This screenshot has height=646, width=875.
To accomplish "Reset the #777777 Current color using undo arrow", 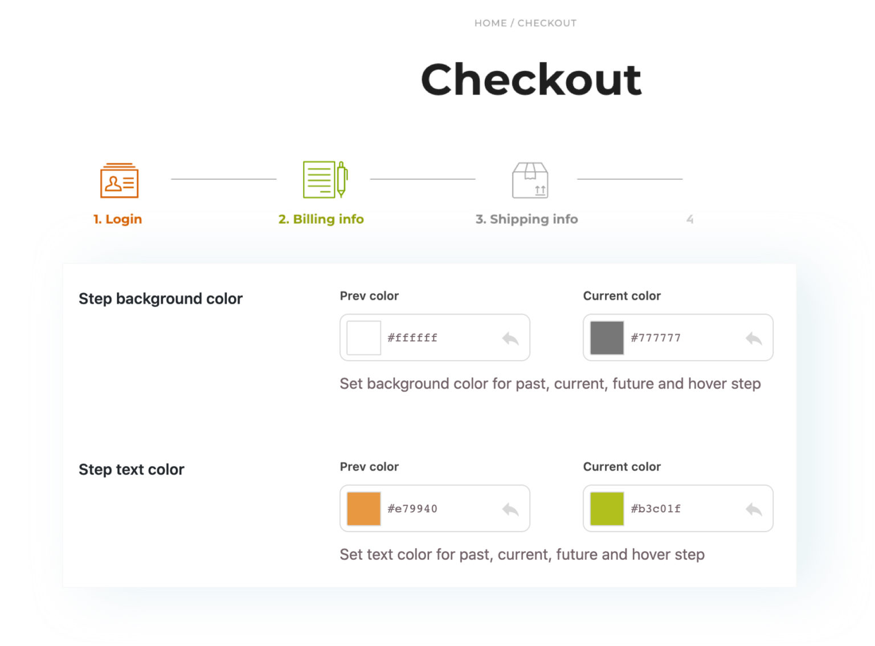I will [754, 338].
